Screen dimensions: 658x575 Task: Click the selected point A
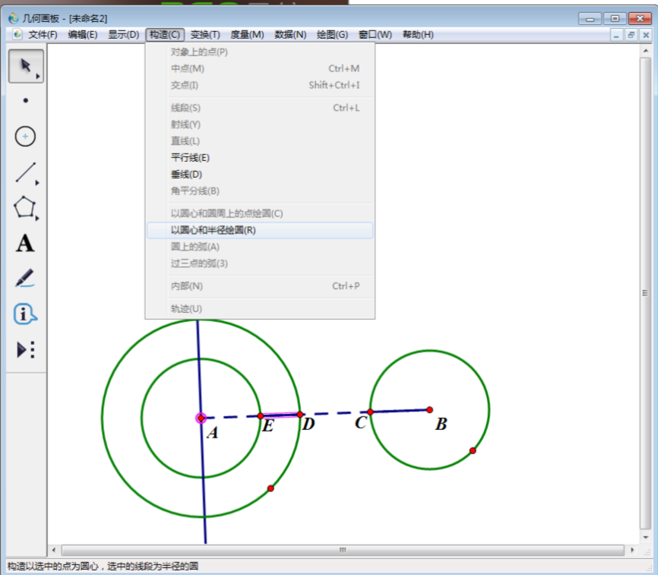click(201, 418)
